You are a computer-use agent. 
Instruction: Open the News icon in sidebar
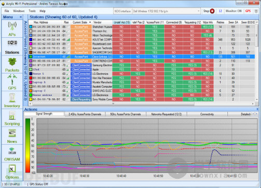coord(12,133)
